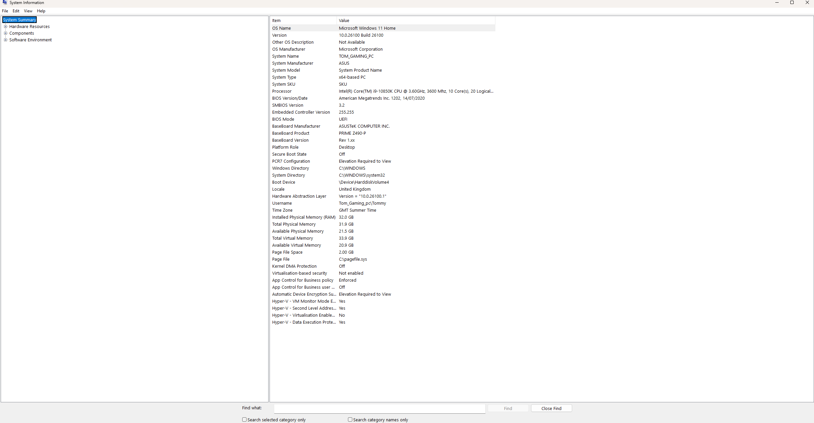
Task: Expand the Components tree node
Action: point(5,33)
